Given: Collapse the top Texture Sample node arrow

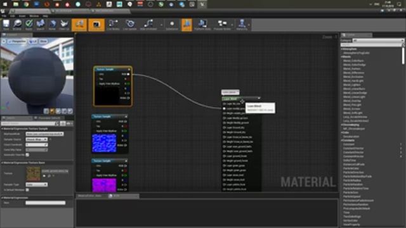Looking at the screenshot, I should point(129,69).
